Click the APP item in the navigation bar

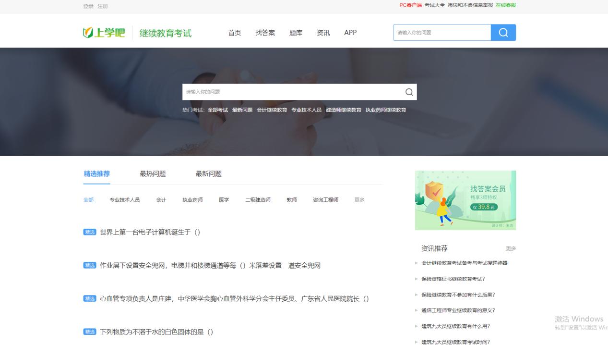[x=350, y=33]
